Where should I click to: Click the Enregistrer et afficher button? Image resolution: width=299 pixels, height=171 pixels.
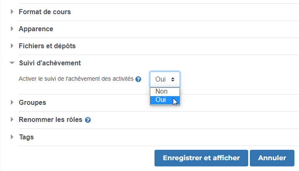(201, 158)
